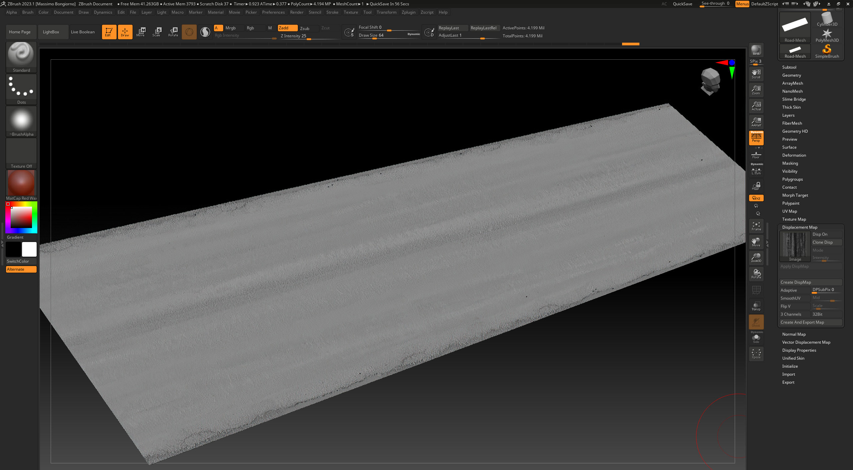This screenshot has height=470, width=853.
Task: Collapse the Displacement Map section
Action: [800, 227]
